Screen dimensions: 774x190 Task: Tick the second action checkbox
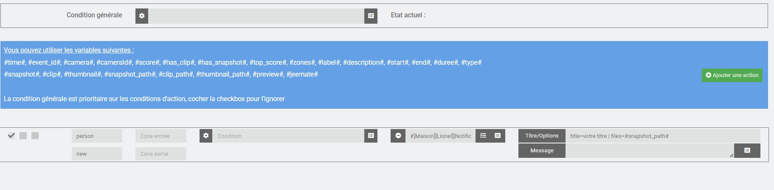(x=23, y=135)
